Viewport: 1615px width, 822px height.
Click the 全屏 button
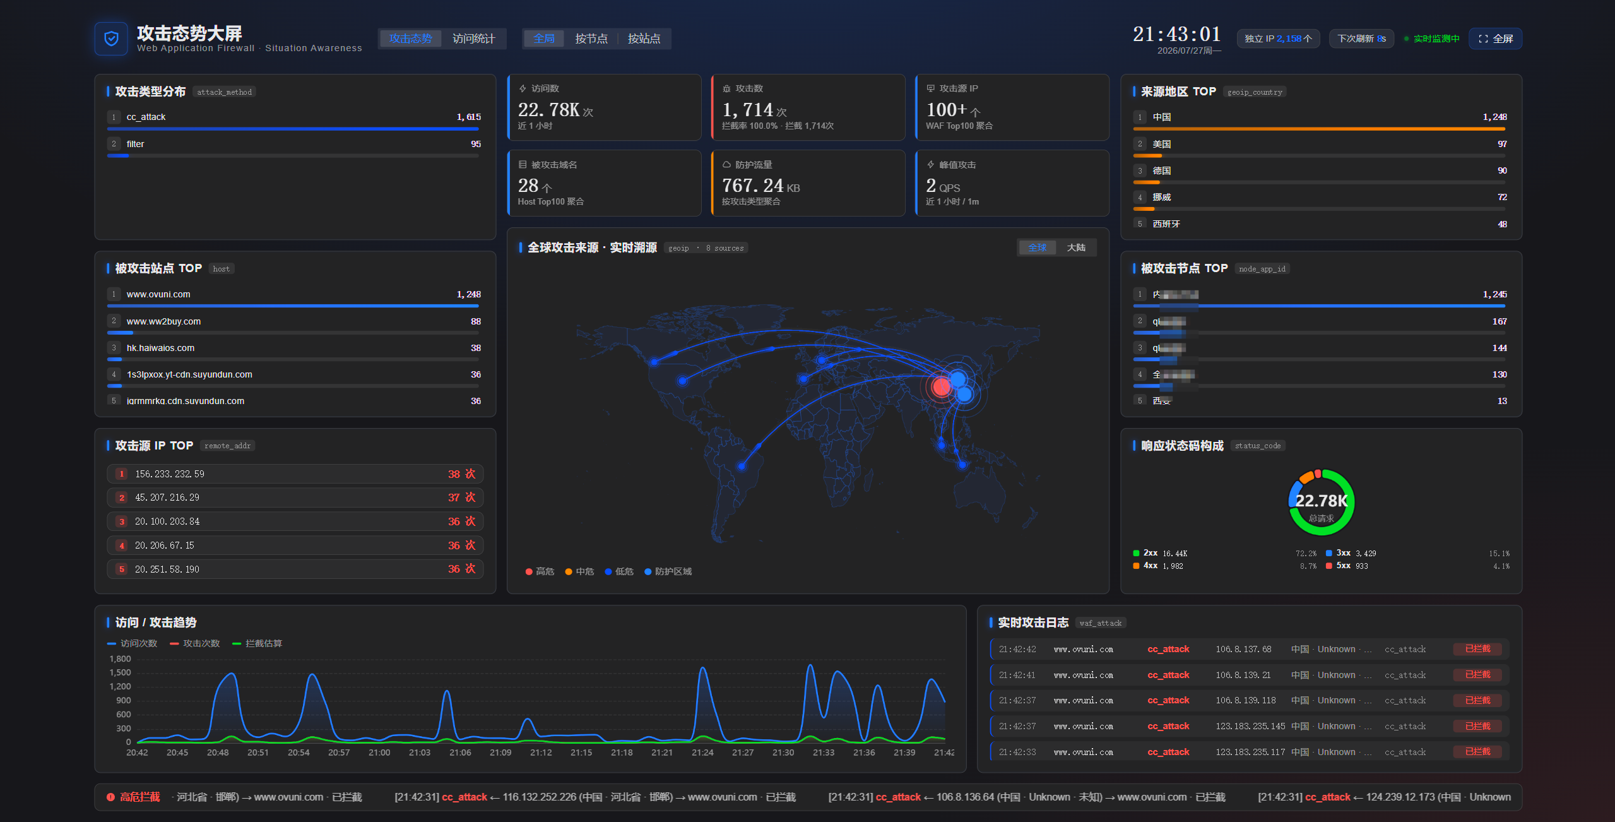click(1496, 39)
